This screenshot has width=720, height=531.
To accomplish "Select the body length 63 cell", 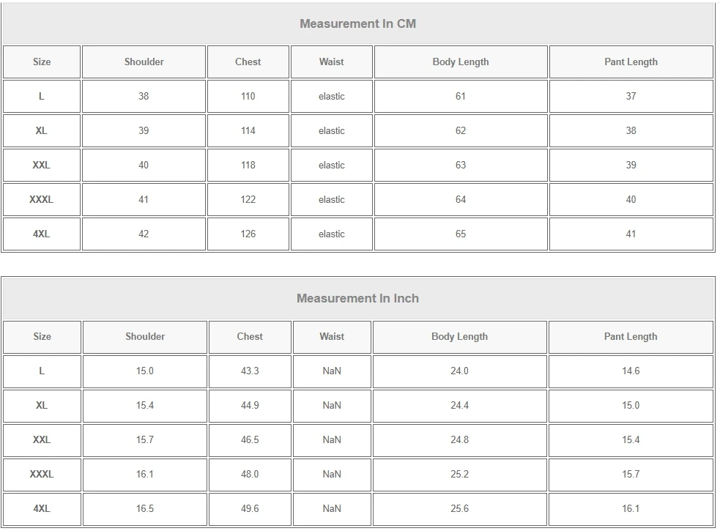I will (x=460, y=165).
